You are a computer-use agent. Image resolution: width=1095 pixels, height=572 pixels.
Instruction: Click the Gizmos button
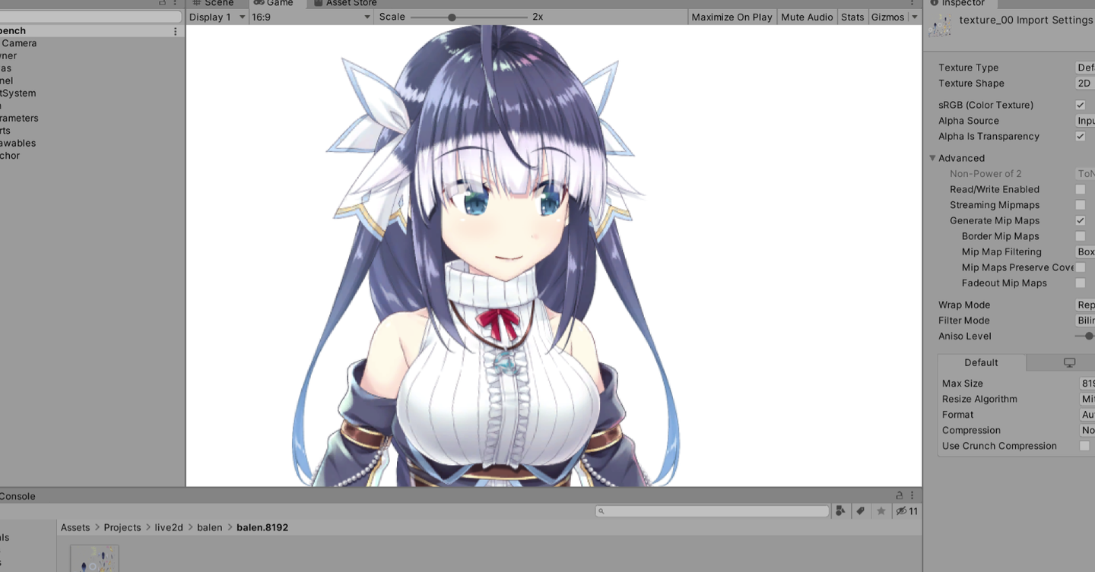[x=887, y=17]
